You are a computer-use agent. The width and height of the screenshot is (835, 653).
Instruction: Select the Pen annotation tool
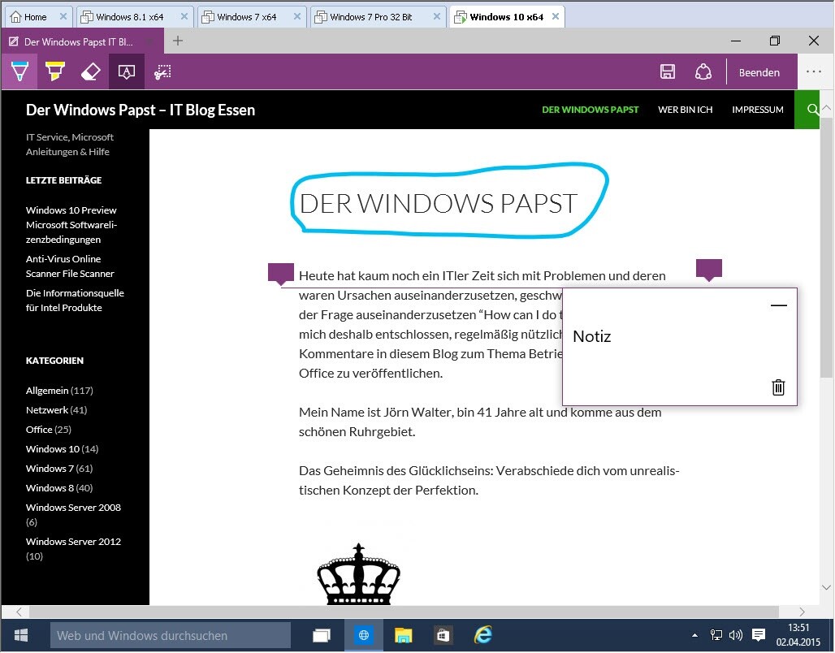point(19,72)
